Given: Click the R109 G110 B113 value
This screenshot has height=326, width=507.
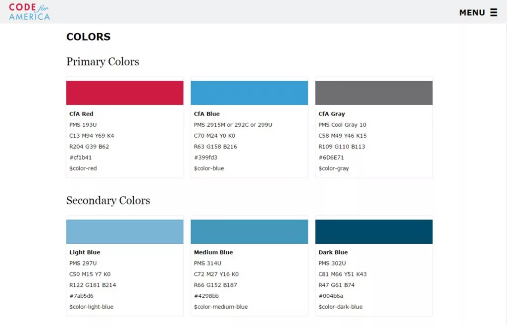Looking at the screenshot, I should [x=342, y=147].
